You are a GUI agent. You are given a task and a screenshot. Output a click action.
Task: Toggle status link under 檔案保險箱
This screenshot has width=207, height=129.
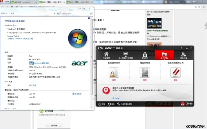(x=145, y=80)
